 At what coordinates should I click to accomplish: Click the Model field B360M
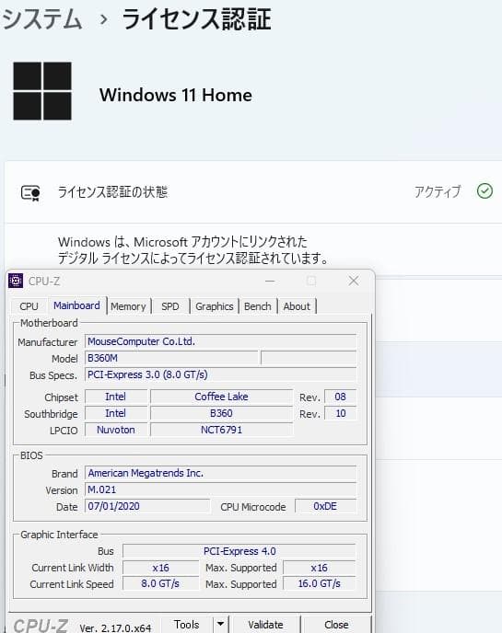[x=171, y=358]
